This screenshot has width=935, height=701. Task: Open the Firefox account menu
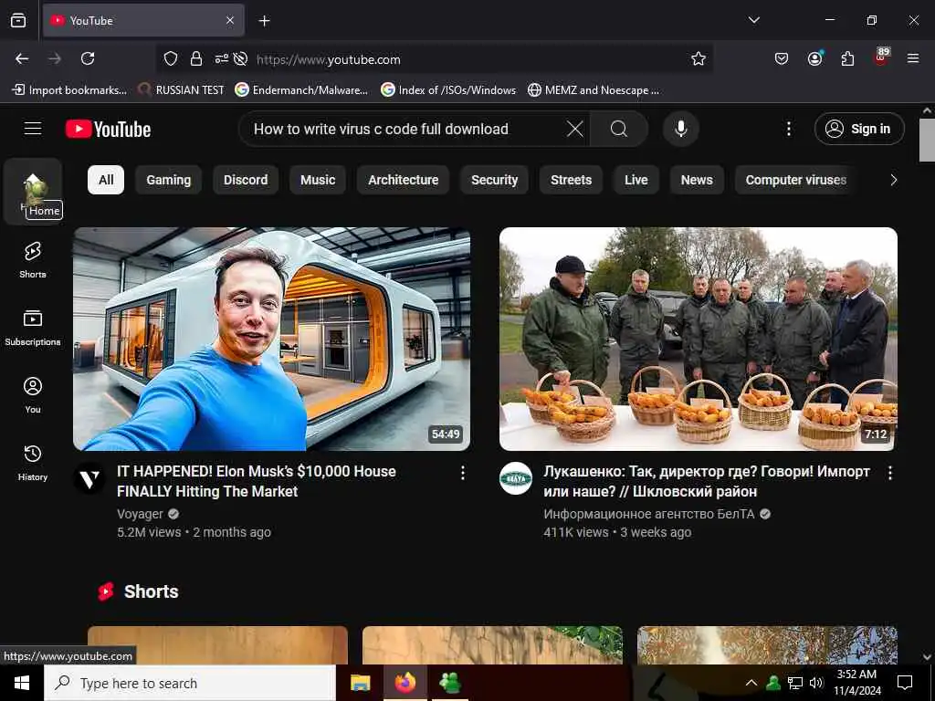[x=814, y=58]
